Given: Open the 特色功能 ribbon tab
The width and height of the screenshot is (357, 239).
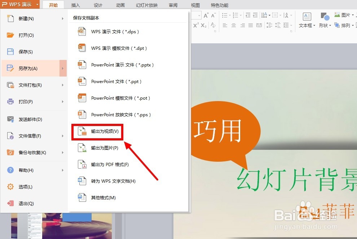Looking at the screenshot, I should click(x=220, y=5).
